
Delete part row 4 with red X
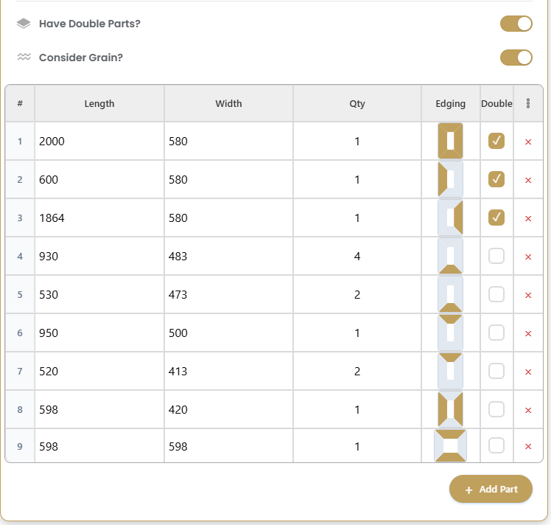[x=528, y=257]
